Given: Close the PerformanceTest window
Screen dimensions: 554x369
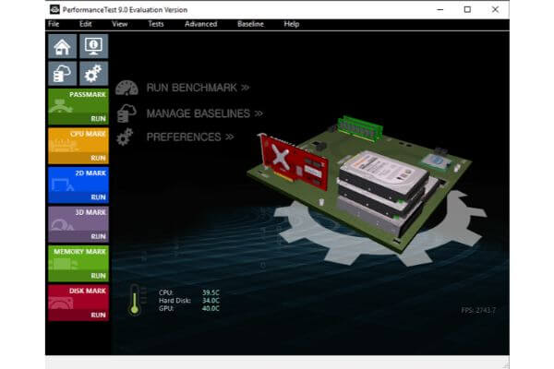Looking at the screenshot, I should tap(495, 9).
